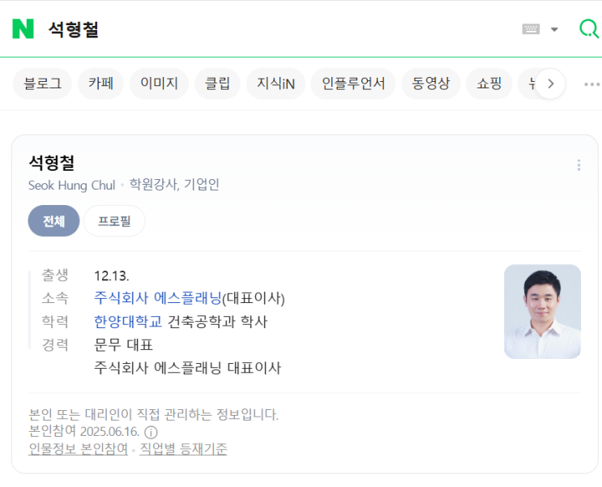
Task: Click the green Naver N logo
Action: coord(23,29)
